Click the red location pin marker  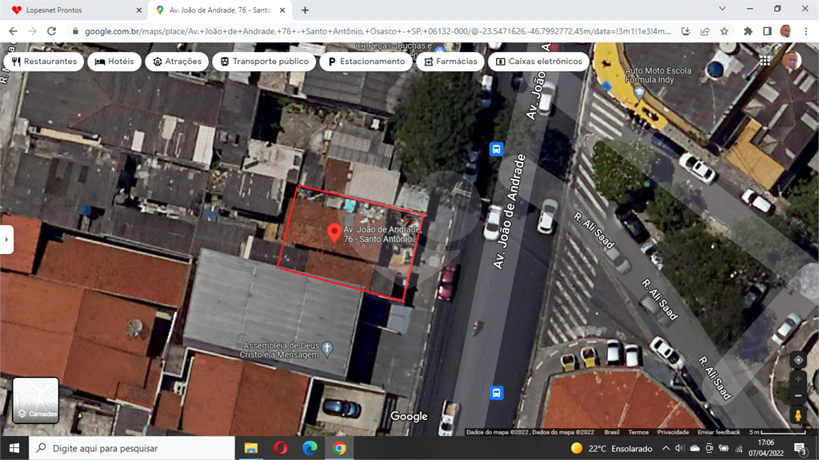(x=334, y=233)
